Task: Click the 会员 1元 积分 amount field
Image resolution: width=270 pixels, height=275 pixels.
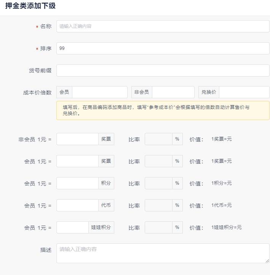Action: 77,184
